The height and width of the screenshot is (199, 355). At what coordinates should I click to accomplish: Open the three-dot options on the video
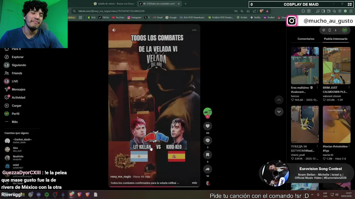(194, 30)
